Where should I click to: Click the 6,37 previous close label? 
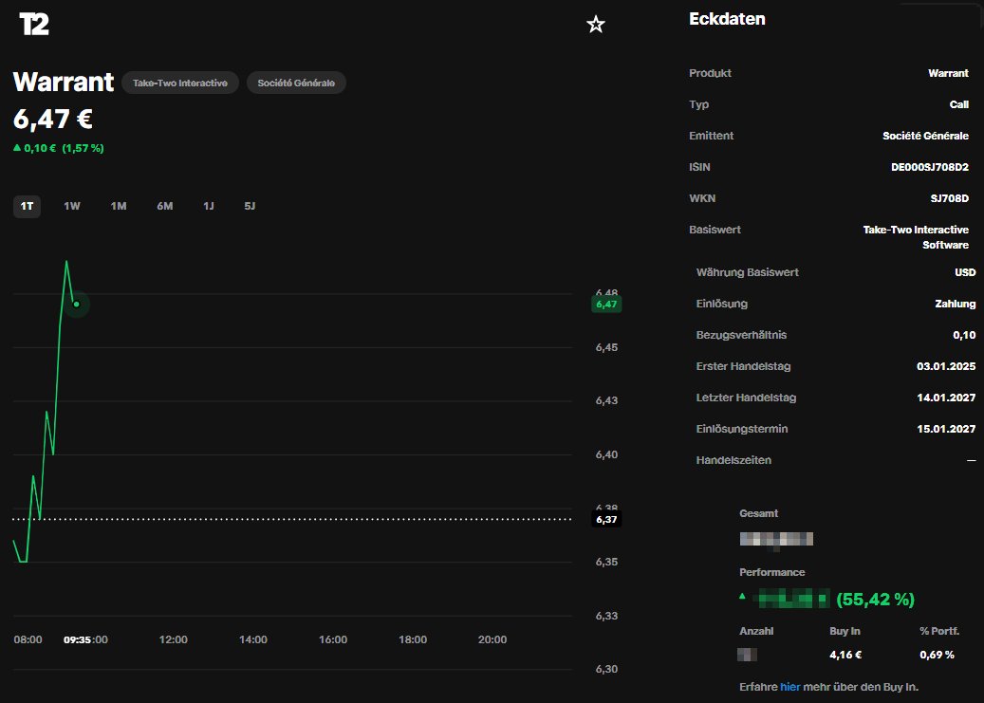tap(606, 519)
